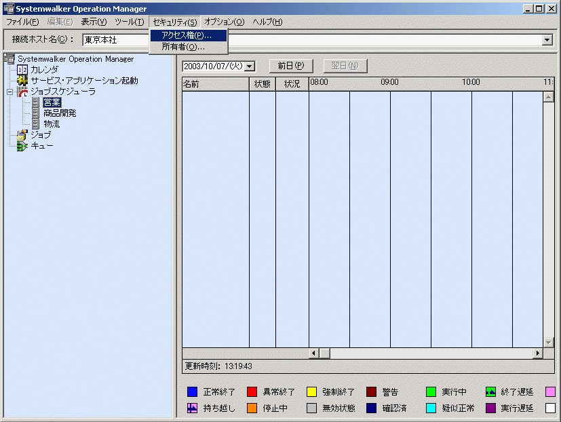The image size is (561, 422).
Task: Click the cyan 疑似正常 legend swatch
Action: click(x=431, y=408)
